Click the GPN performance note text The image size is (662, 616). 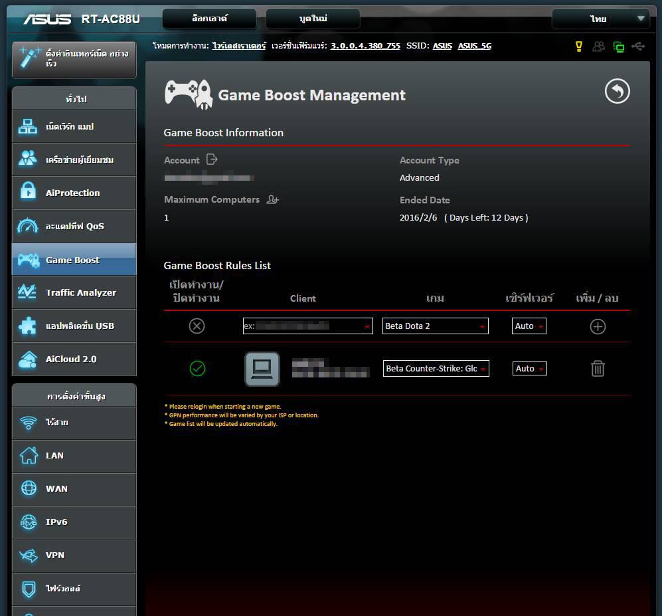(x=244, y=415)
